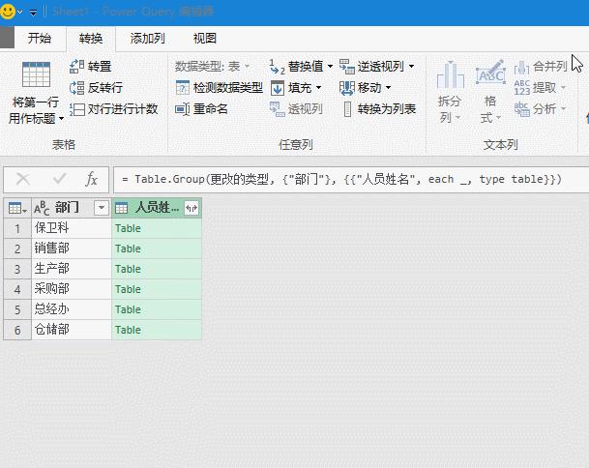Viewport: 589px width, 468px height.
Task: Open the 视图 tab
Action: pos(204,38)
